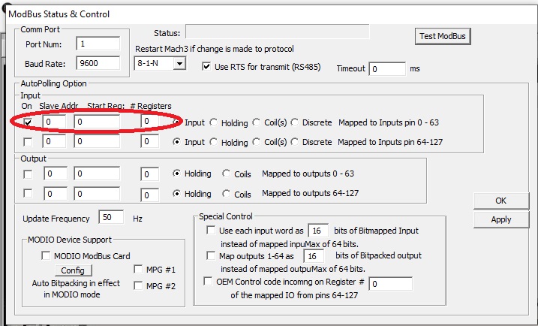Check Map outputs 1-64 as bitpacked

211,255
